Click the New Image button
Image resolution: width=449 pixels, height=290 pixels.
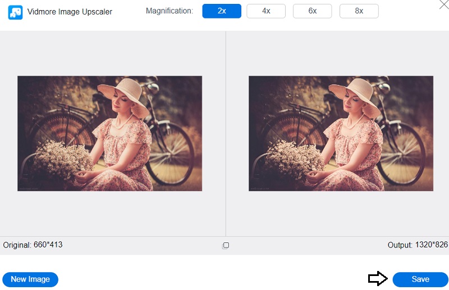pyautogui.click(x=30, y=279)
